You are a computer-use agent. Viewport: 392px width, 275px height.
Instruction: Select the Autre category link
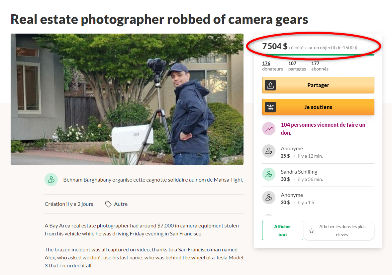pos(121,204)
